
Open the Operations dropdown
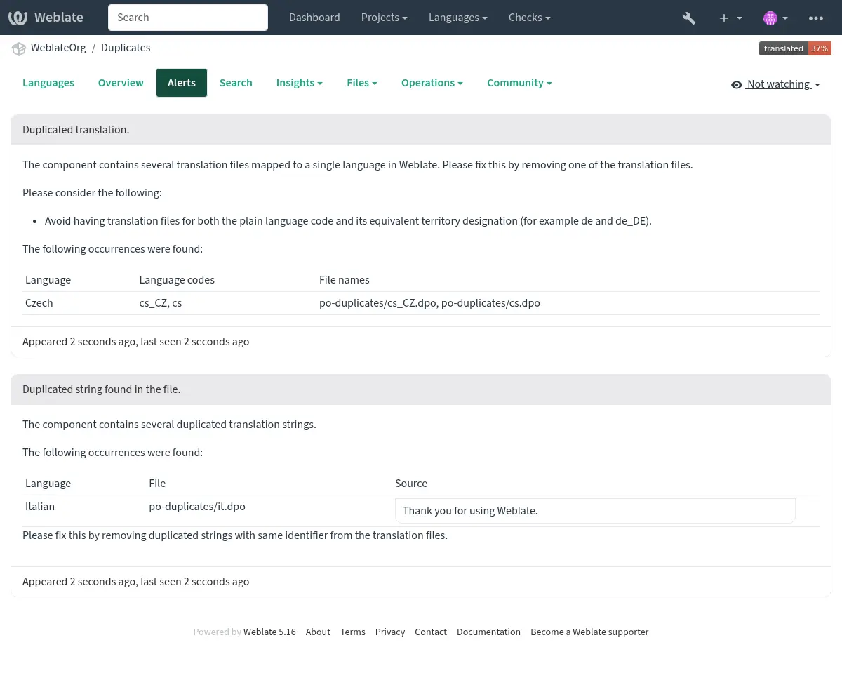(x=432, y=83)
